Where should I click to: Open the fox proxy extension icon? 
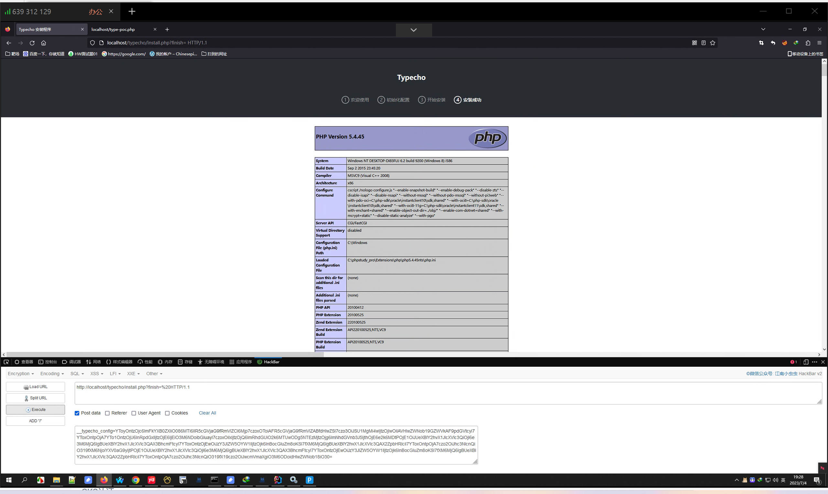[785, 43]
